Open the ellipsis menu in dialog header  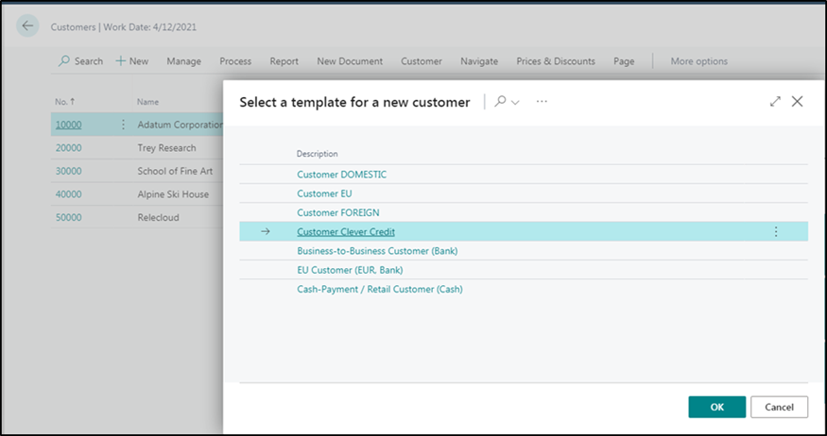(x=542, y=101)
